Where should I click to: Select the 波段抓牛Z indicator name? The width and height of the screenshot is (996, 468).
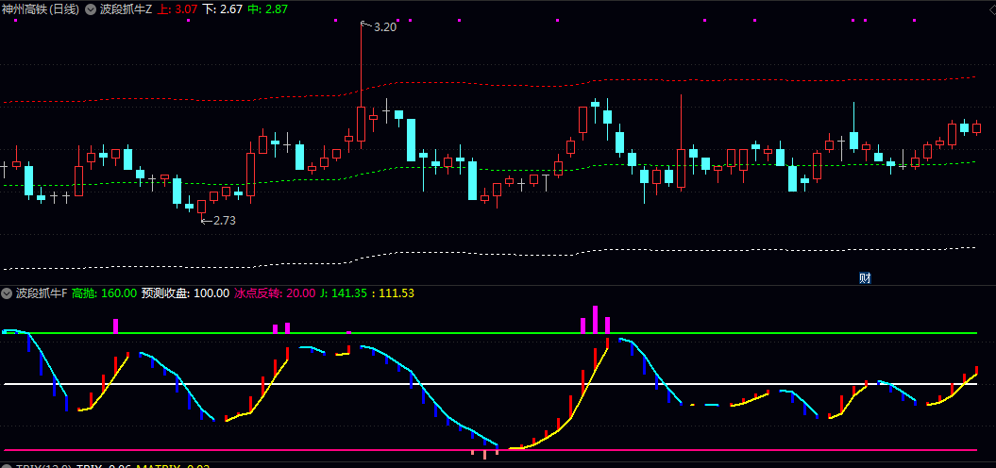(126, 9)
